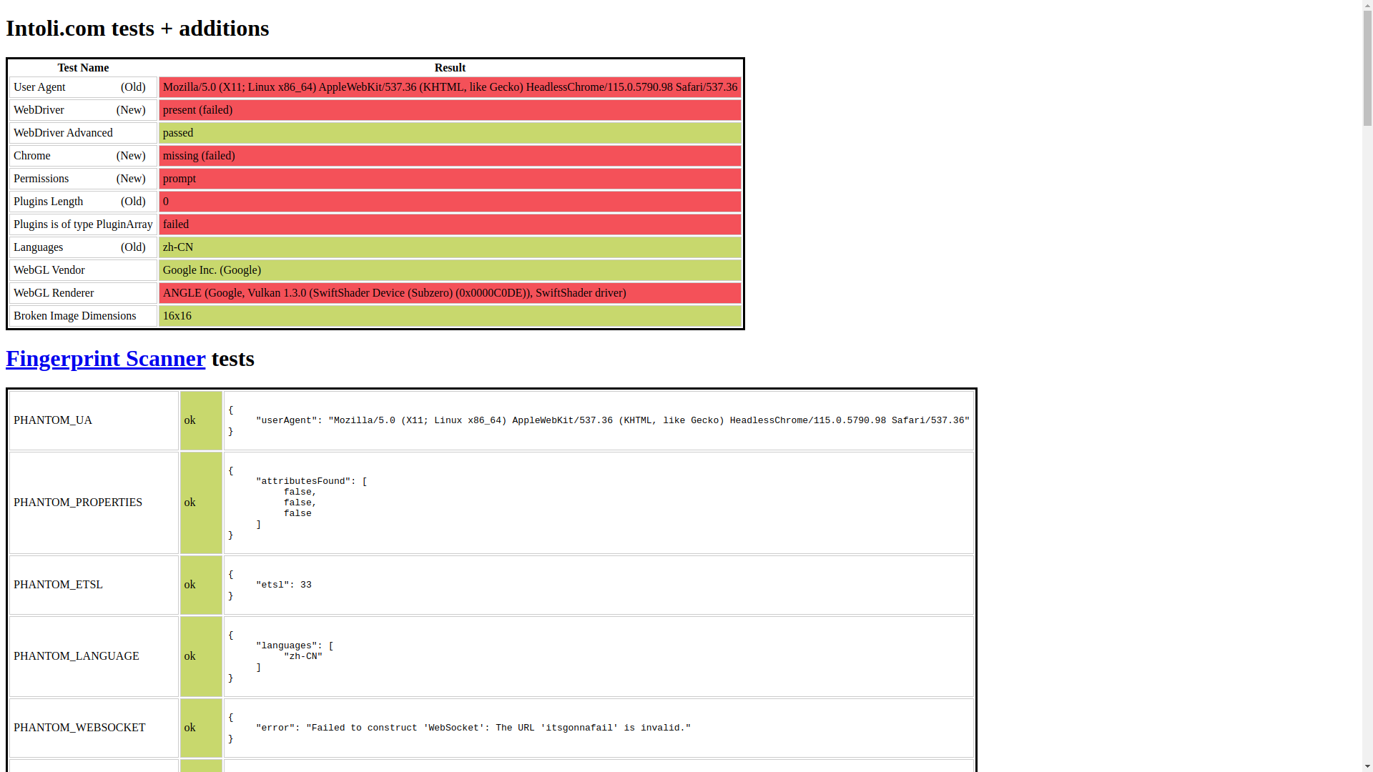Click the PHANTOM_LANGUAGE row label

point(77,656)
